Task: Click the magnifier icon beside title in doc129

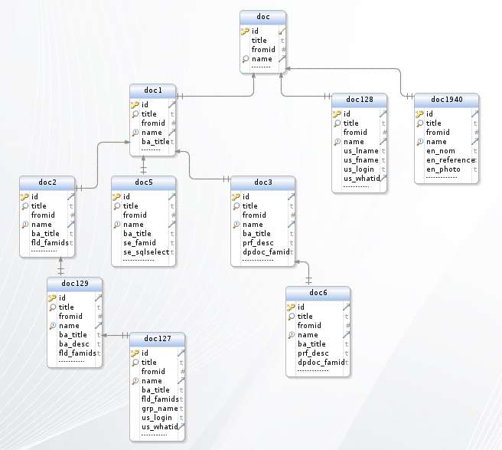Action: click(x=52, y=307)
